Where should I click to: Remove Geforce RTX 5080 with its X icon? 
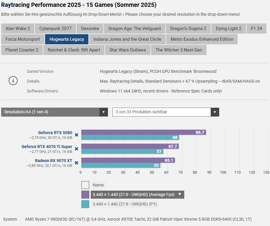[76, 135]
